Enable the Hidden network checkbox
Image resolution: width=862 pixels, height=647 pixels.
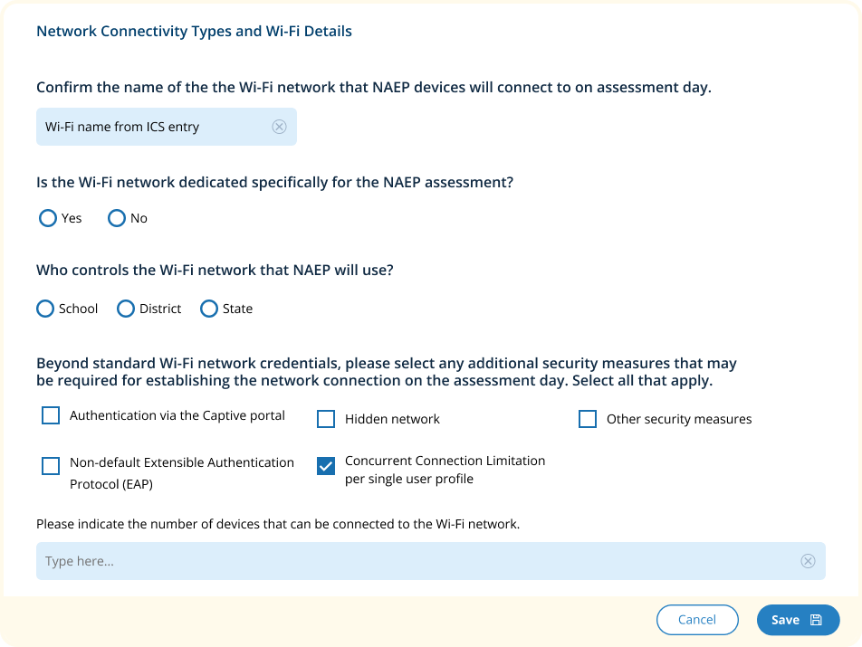(326, 419)
